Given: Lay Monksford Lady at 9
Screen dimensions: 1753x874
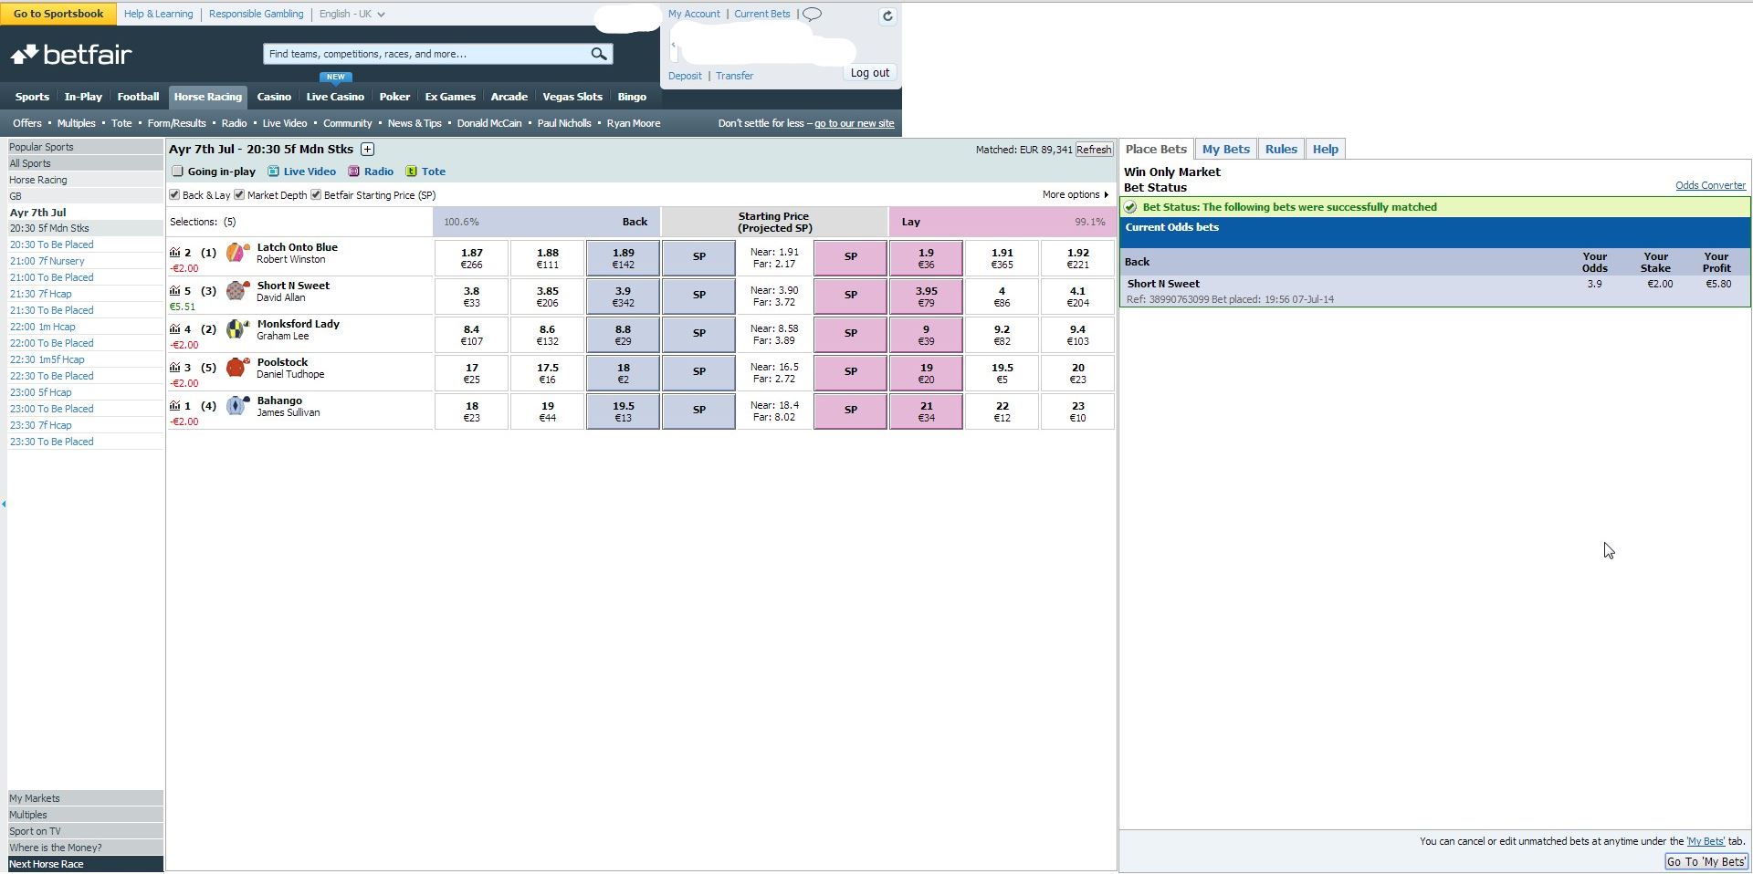Looking at the screenshot, I should (x=926, y=334).
